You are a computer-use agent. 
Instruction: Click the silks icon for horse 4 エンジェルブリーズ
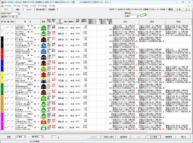click(44, 45)
